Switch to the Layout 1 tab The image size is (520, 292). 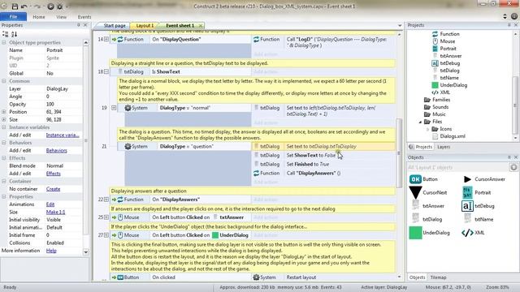coord(145,25)
